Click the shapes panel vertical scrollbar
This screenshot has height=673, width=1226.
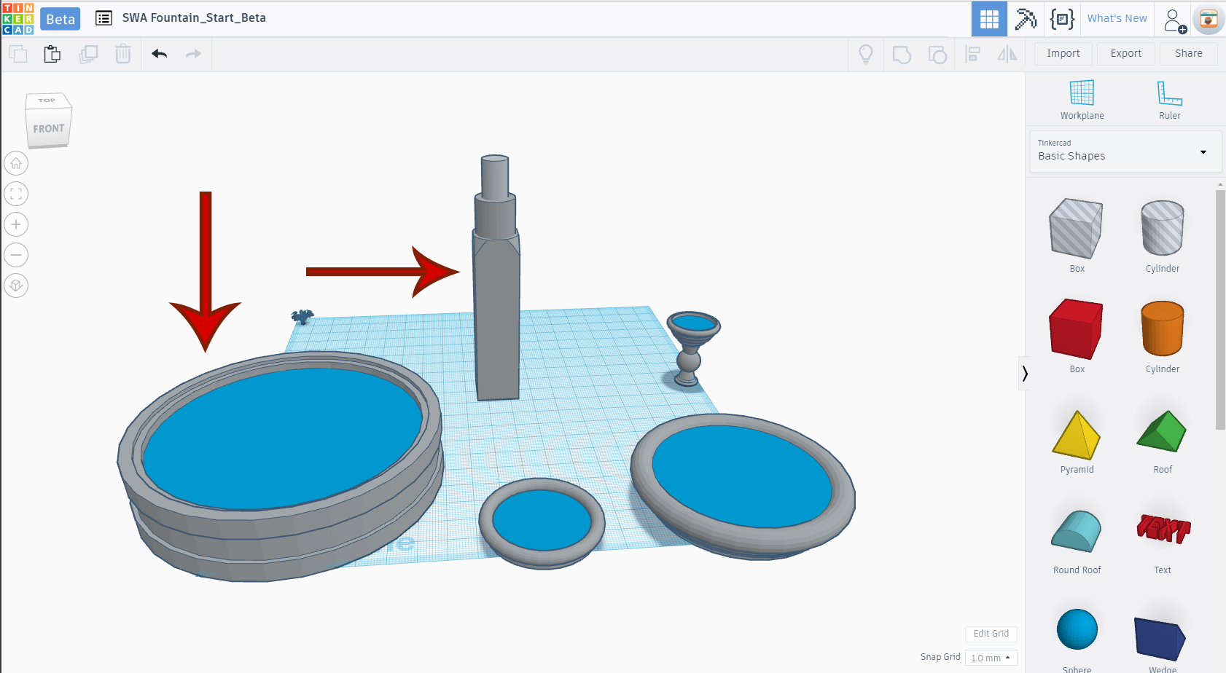1220,310
